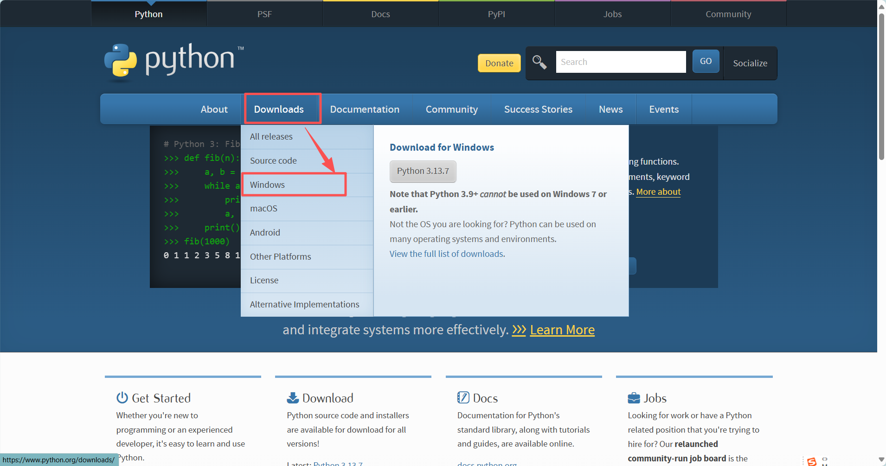Select Android from Downloads menu
This screenshot has height=466, width=886.
pyautogui.click(x=307, y=233)
